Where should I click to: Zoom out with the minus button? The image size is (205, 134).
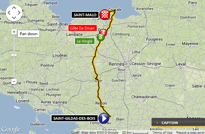click(x=14, y=81)
